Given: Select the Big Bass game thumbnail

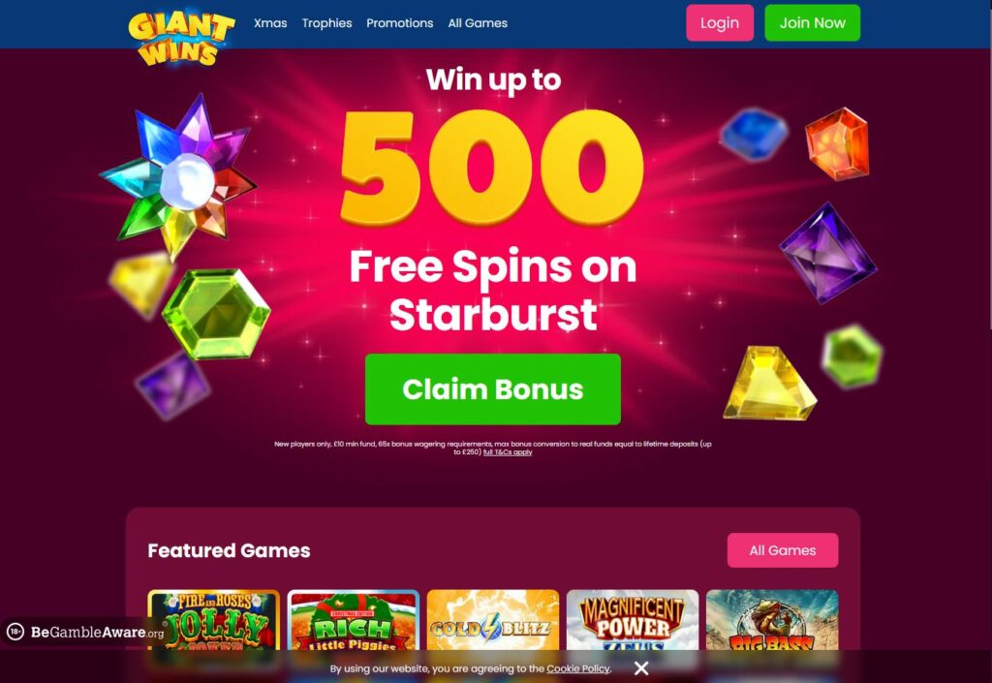Looking at the screenshot, I should (x=772, y=620).
